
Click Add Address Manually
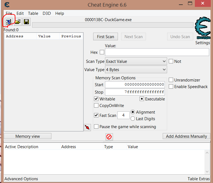pos(186,136)
